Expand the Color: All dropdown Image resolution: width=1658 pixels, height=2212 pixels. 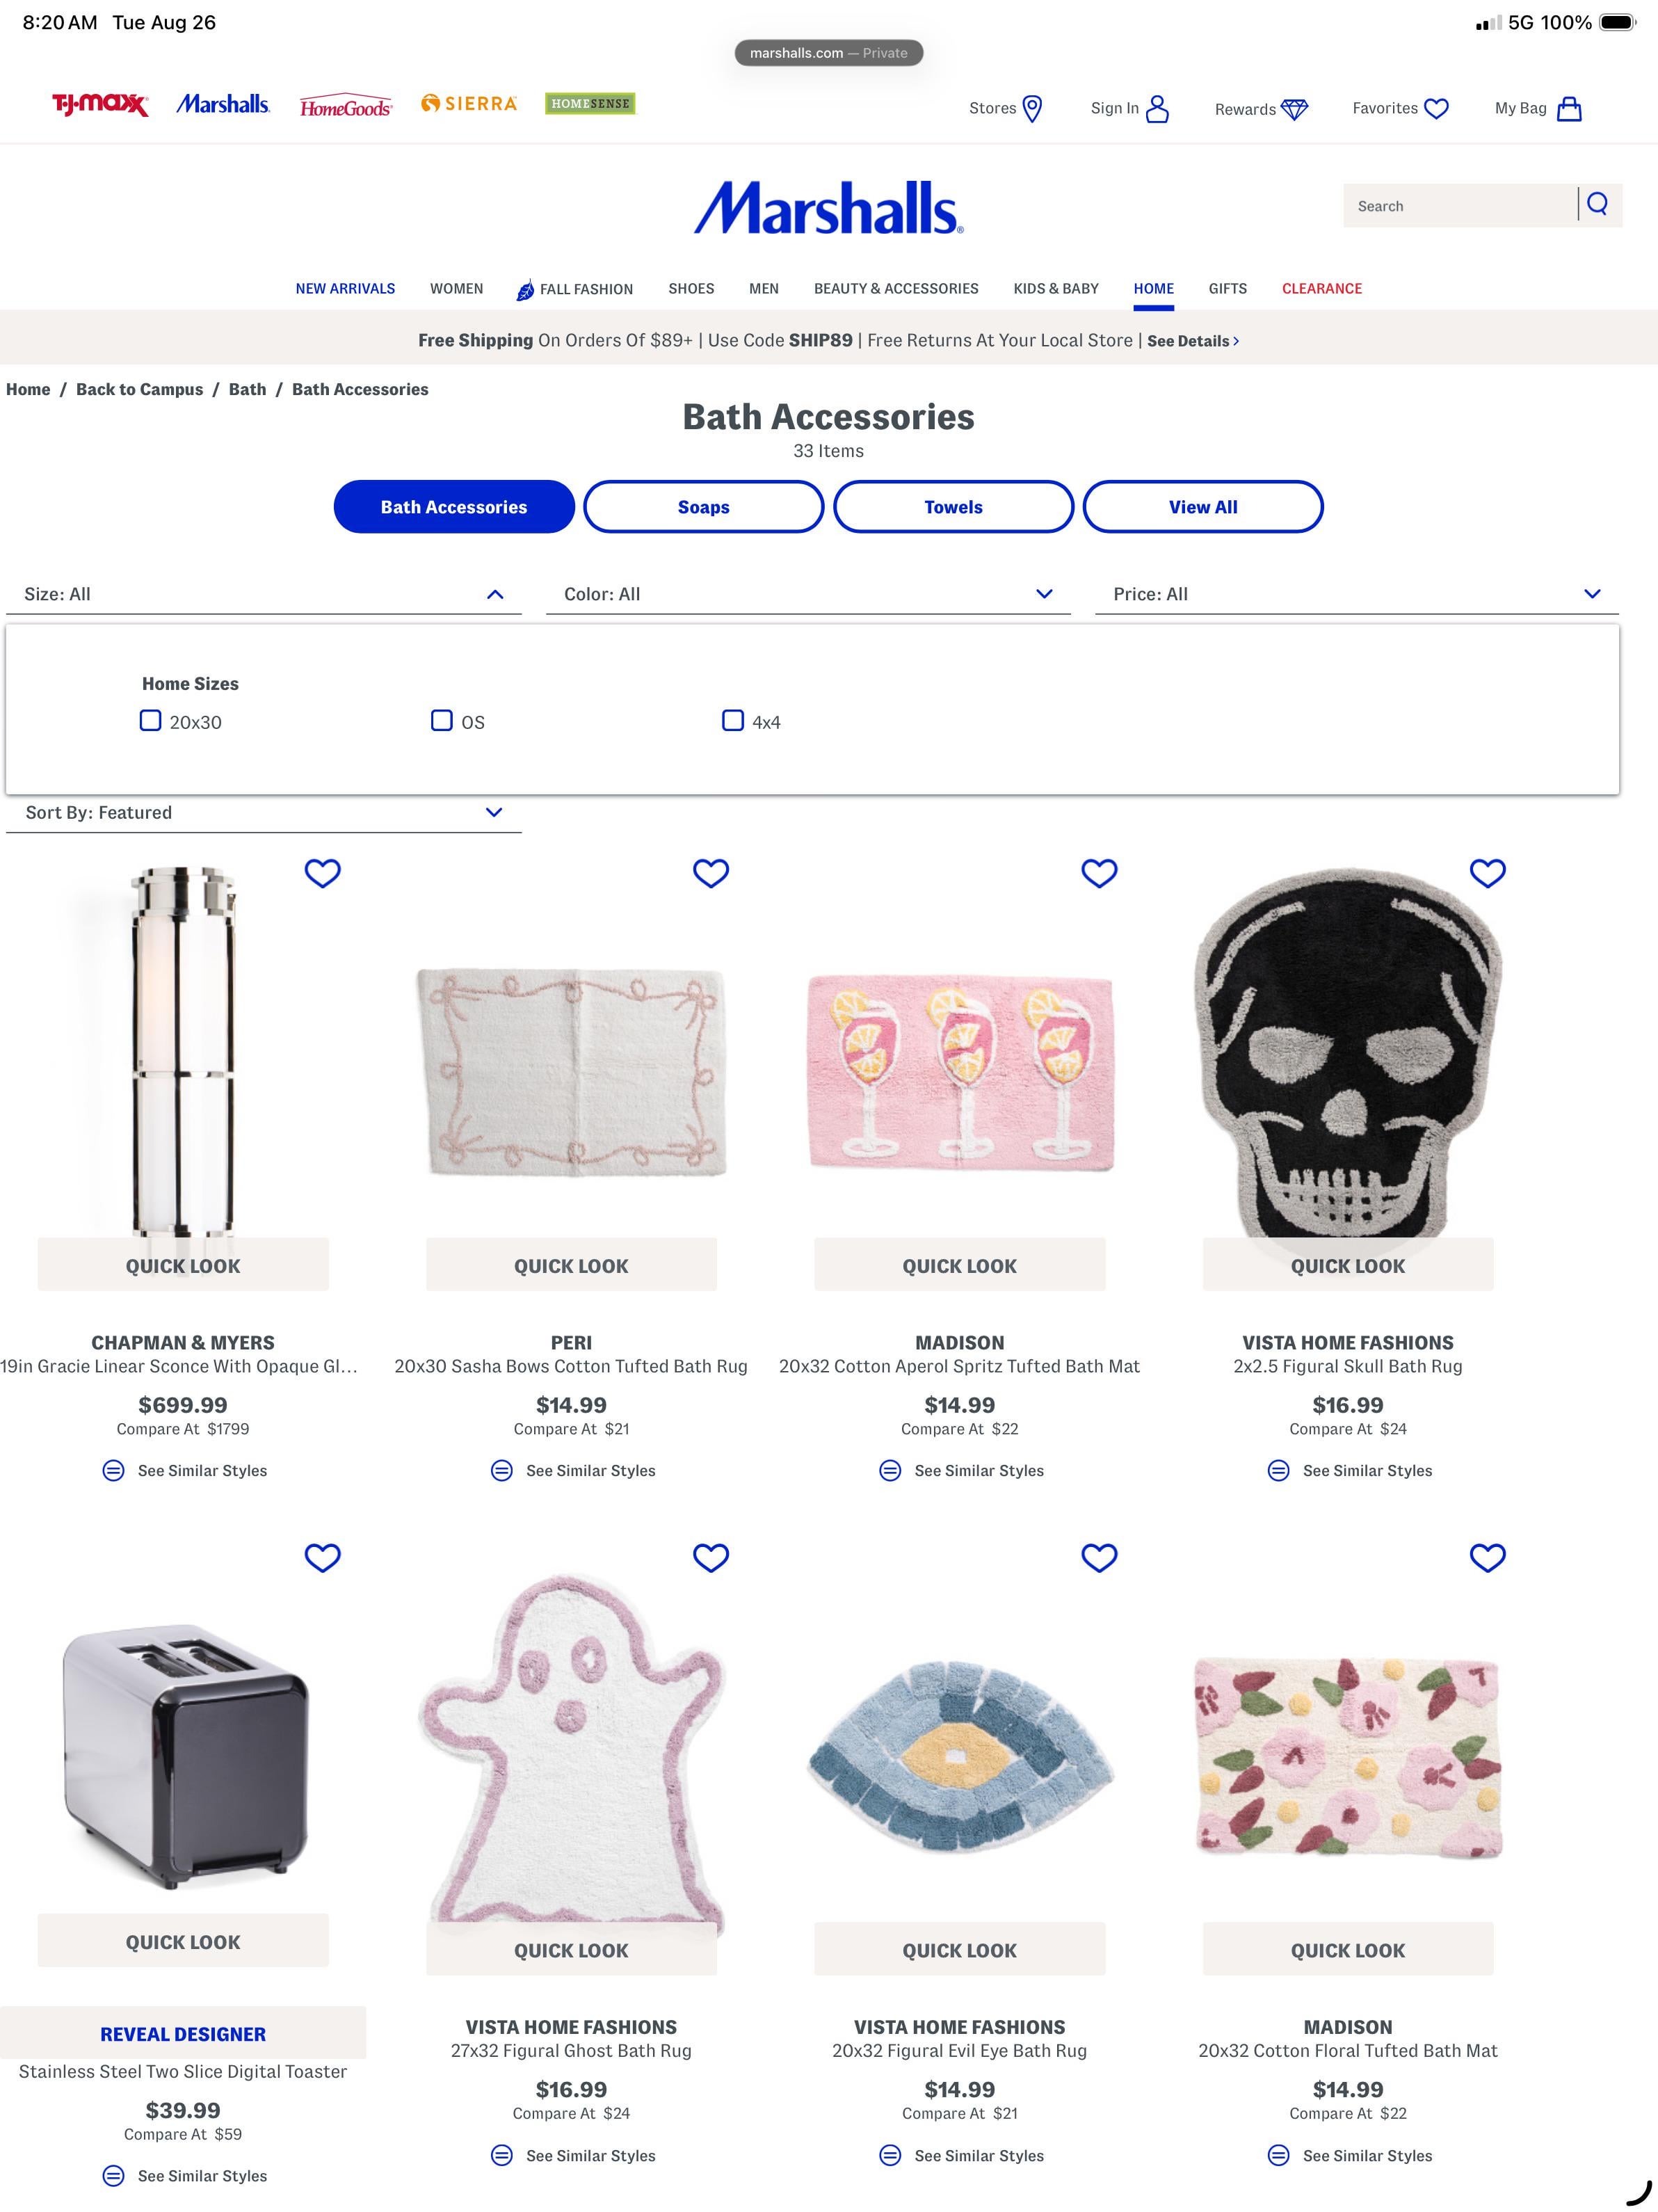point(808,593)
